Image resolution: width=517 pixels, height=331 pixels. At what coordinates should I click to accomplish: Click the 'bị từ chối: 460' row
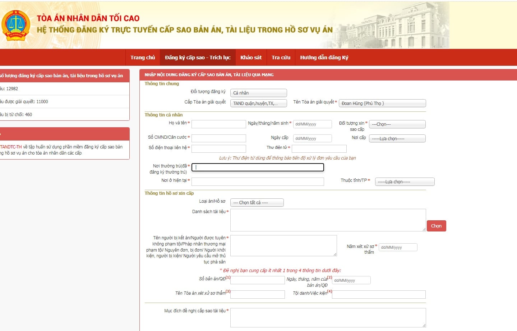point(65,115)
